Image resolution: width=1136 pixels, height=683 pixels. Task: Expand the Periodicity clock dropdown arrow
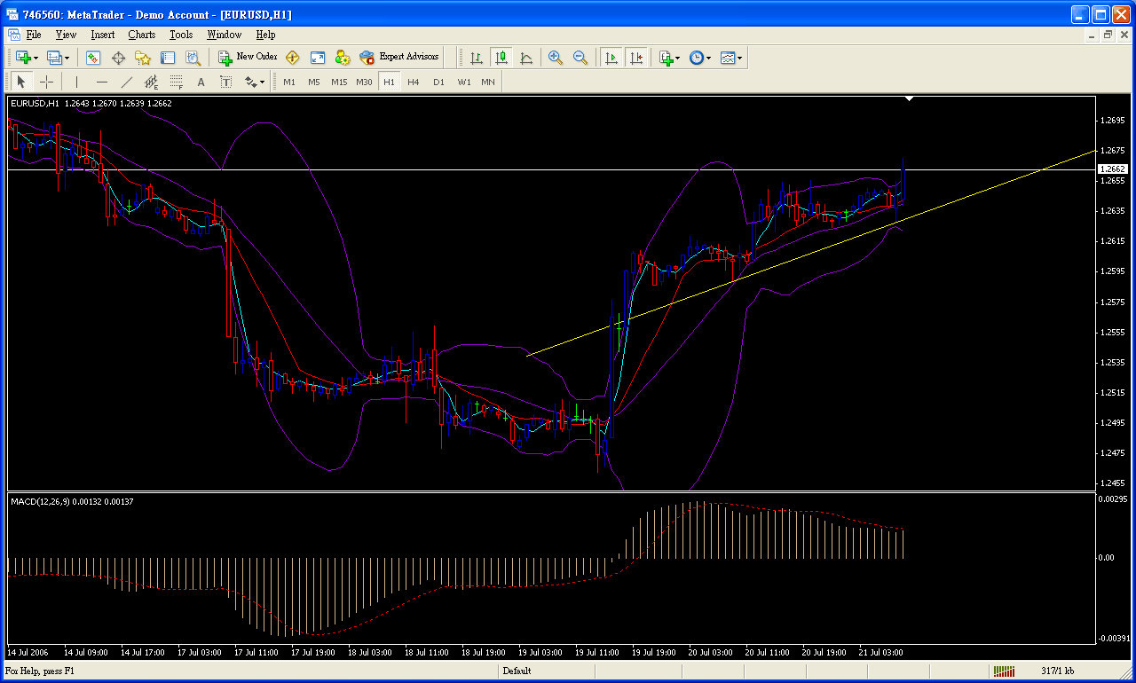coord(708,58)
